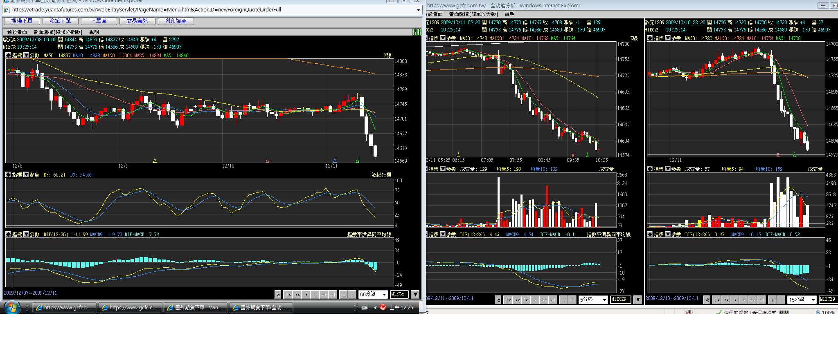Show the 交易彙總 trade summary
Screen dimensions: 838x349
coord(137,21)
